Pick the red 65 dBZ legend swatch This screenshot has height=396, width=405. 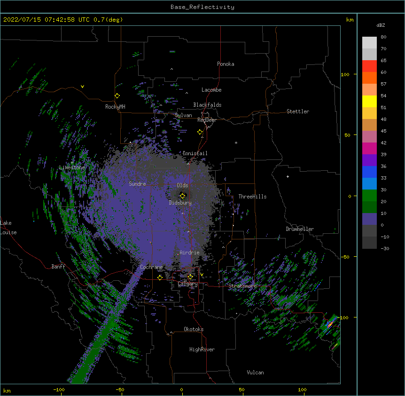point(369,66)
